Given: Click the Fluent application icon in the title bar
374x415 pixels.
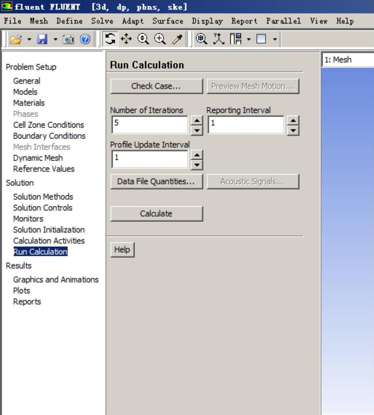Looking at the screenshot, I should (7, 6).
